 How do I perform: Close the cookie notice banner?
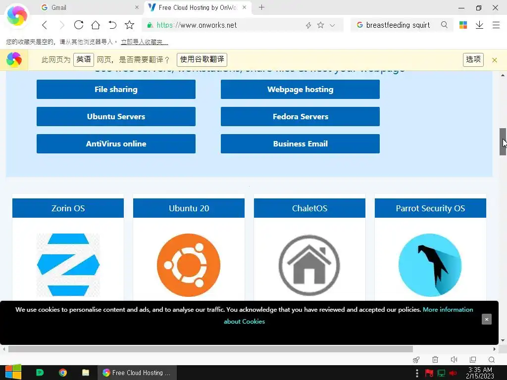click(x=486, y=319)
